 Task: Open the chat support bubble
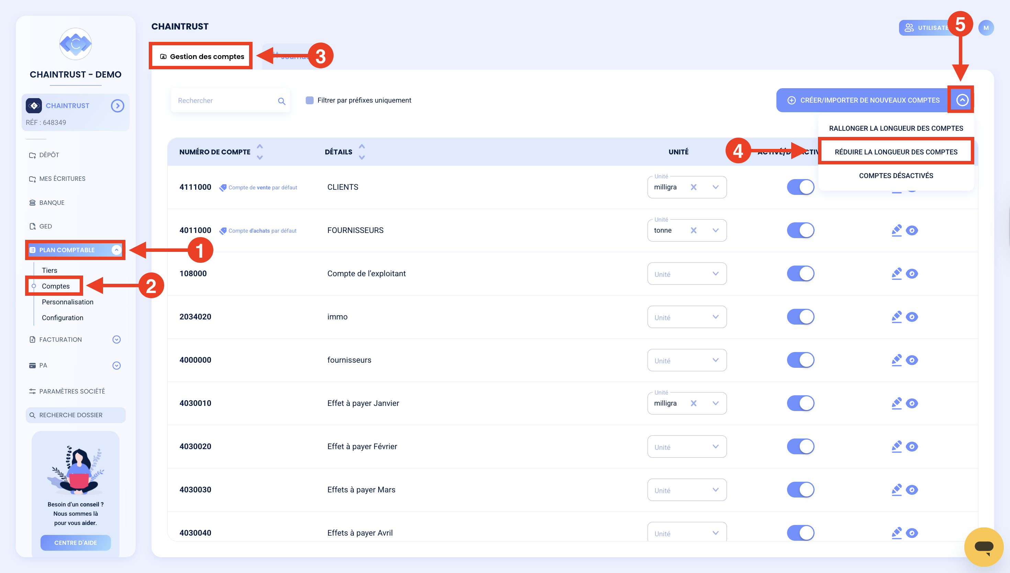click(x=984, y=547)
